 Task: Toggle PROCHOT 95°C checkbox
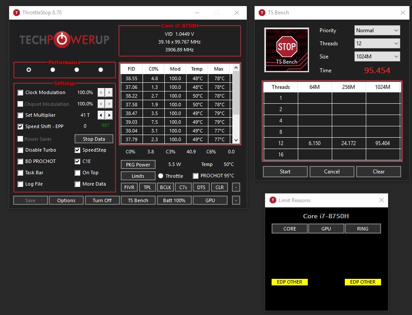click(x=195, y=176)
